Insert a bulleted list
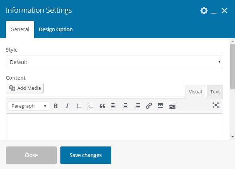This screenshot has height=169, width=235. pyautogui.click(x=79, y=106)
